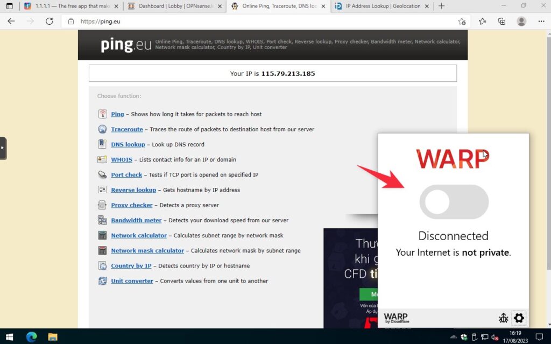Click the muted volume tray icon
The width and height of the screenshot is (551, 344).
[495, 338]
